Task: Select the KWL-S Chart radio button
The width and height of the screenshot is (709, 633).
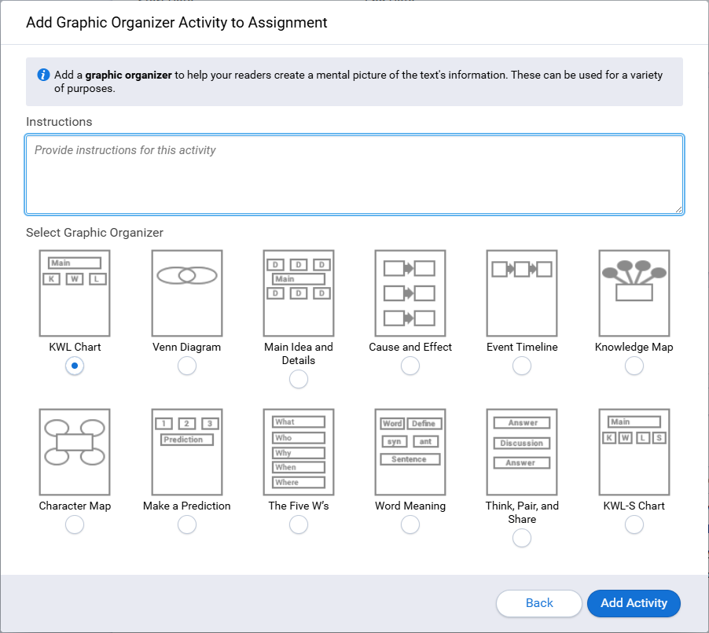Action: point(634,524)
